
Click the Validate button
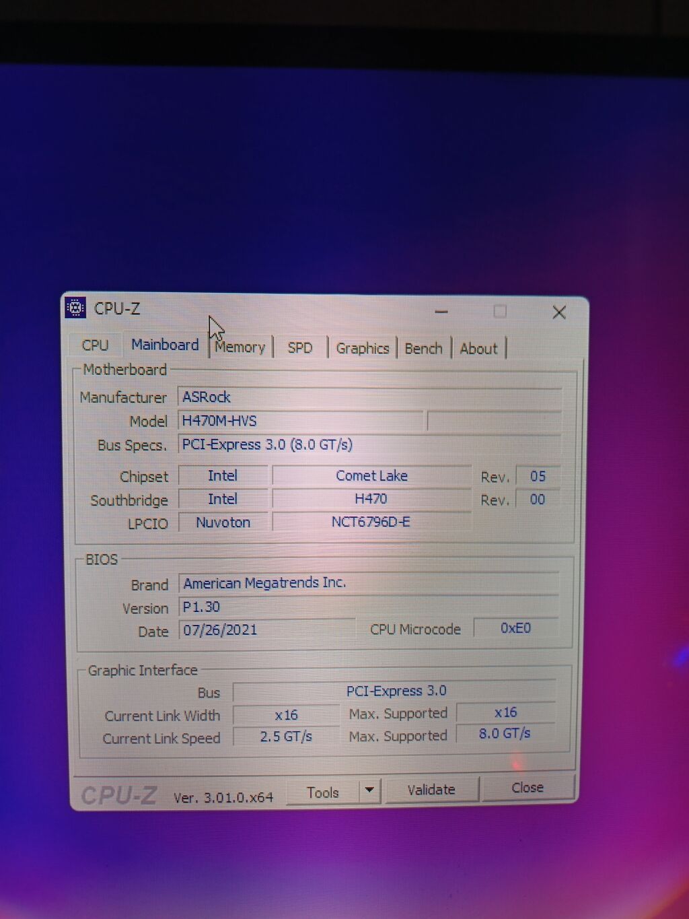pyautogui.click(x=431, y=789)
